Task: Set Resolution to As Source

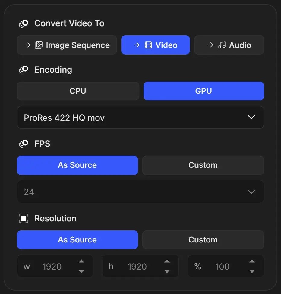Action: tap(77, 240)
